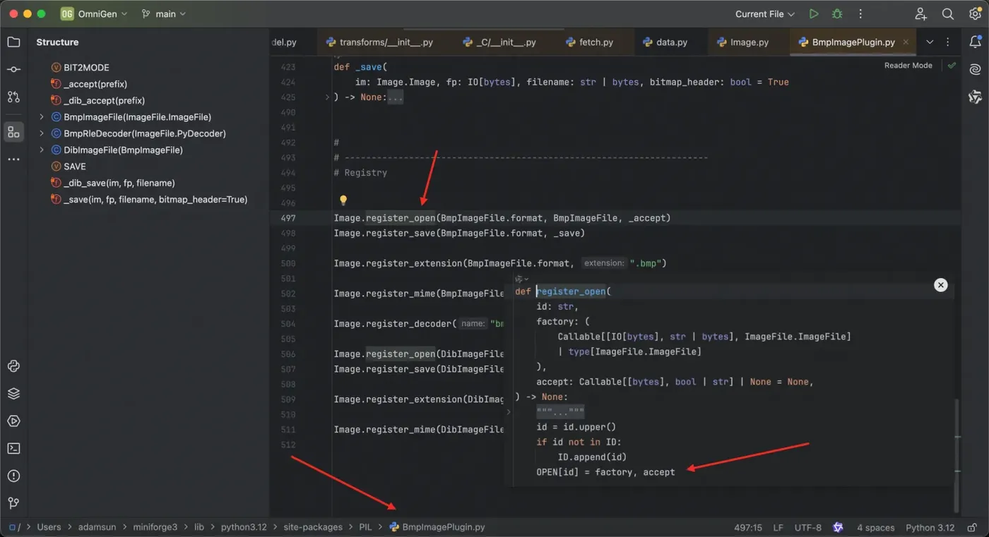
Task: Open the Layers tool window icon
Action: tap(13, 394)
